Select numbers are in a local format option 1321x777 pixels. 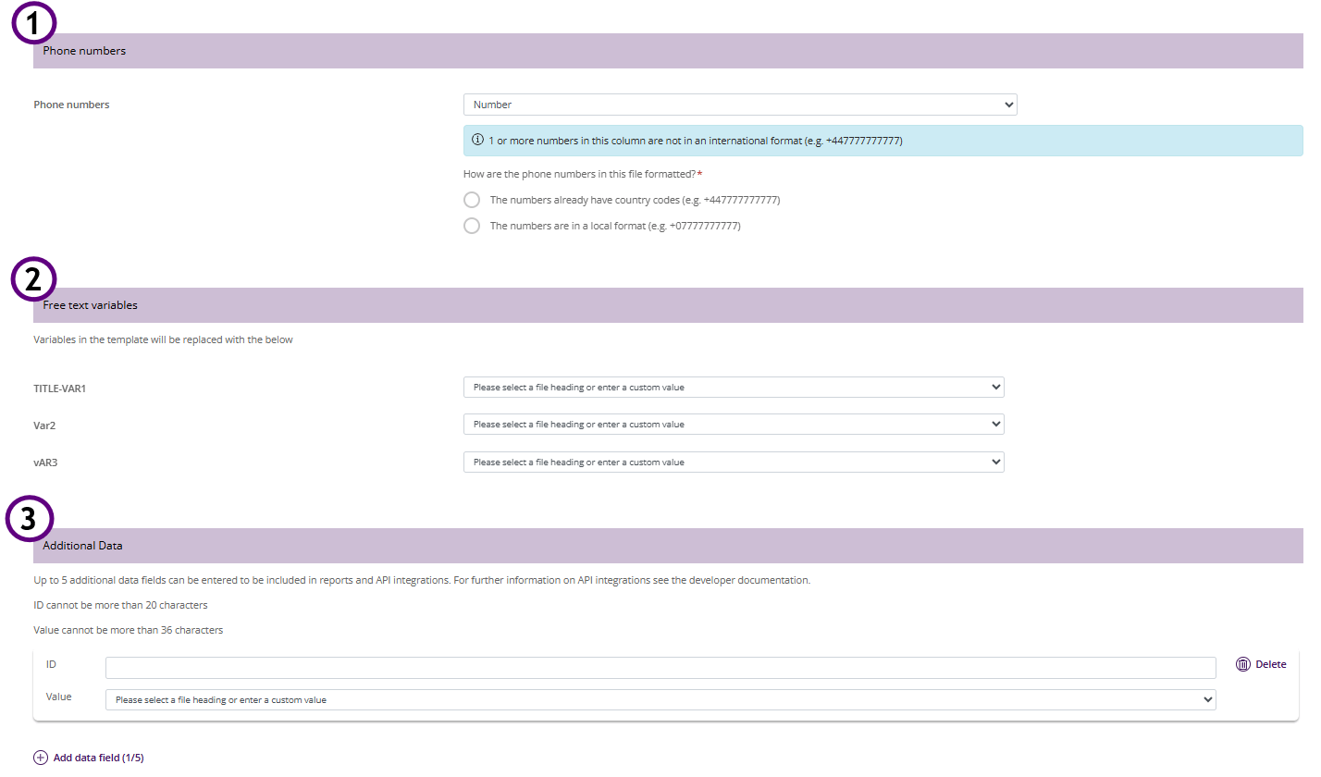472,226
